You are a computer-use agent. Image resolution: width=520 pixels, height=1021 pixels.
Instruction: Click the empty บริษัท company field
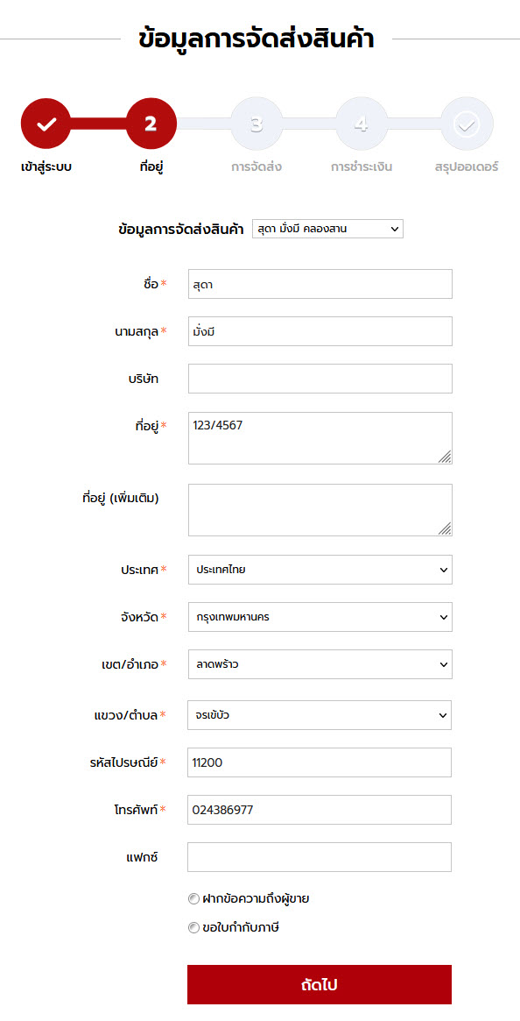(320, 379)
